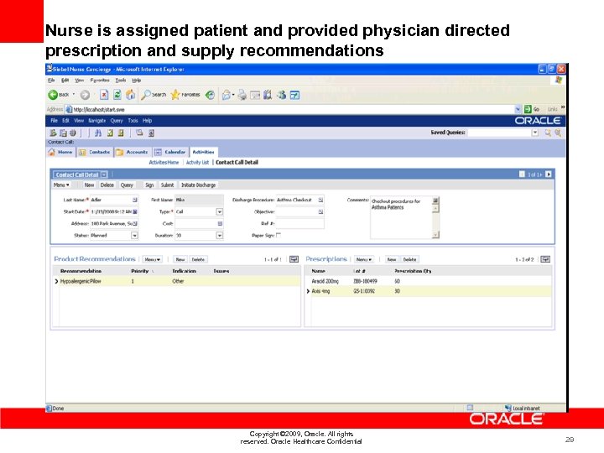
Task: Open the Contact Call Detail Menu dropdown
Action: coord(61,185)
